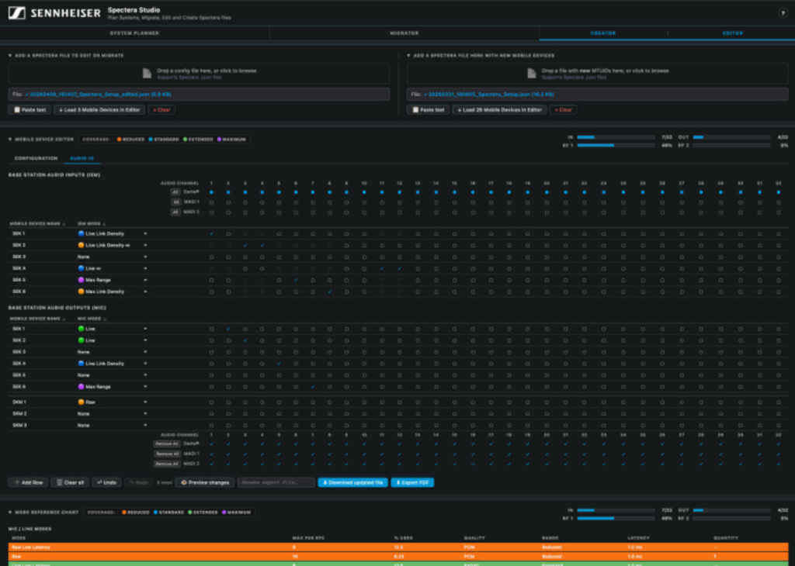795x566 pixels.
Task: Click the Undo arrow button
Action: coord(106,482)
